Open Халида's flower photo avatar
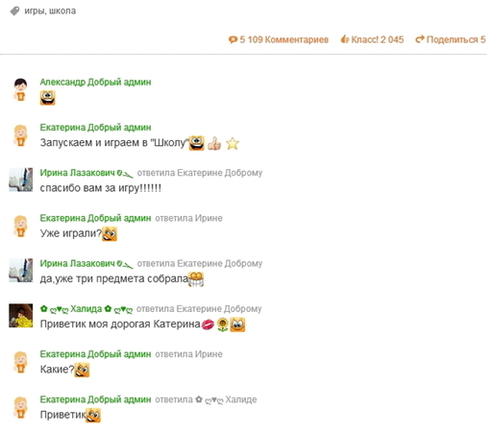The width and height of the screenshot is (492, 433). [x=20, y=316]
